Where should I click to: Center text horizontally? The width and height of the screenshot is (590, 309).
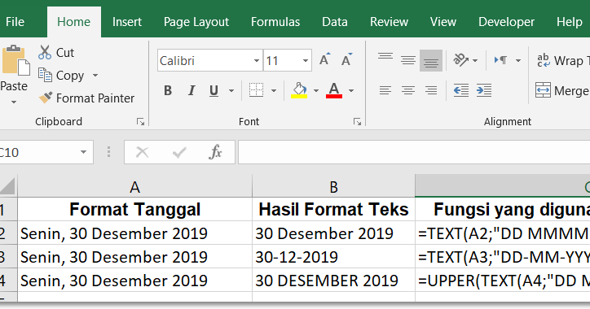pyautogui.click(x=408, y=90)
